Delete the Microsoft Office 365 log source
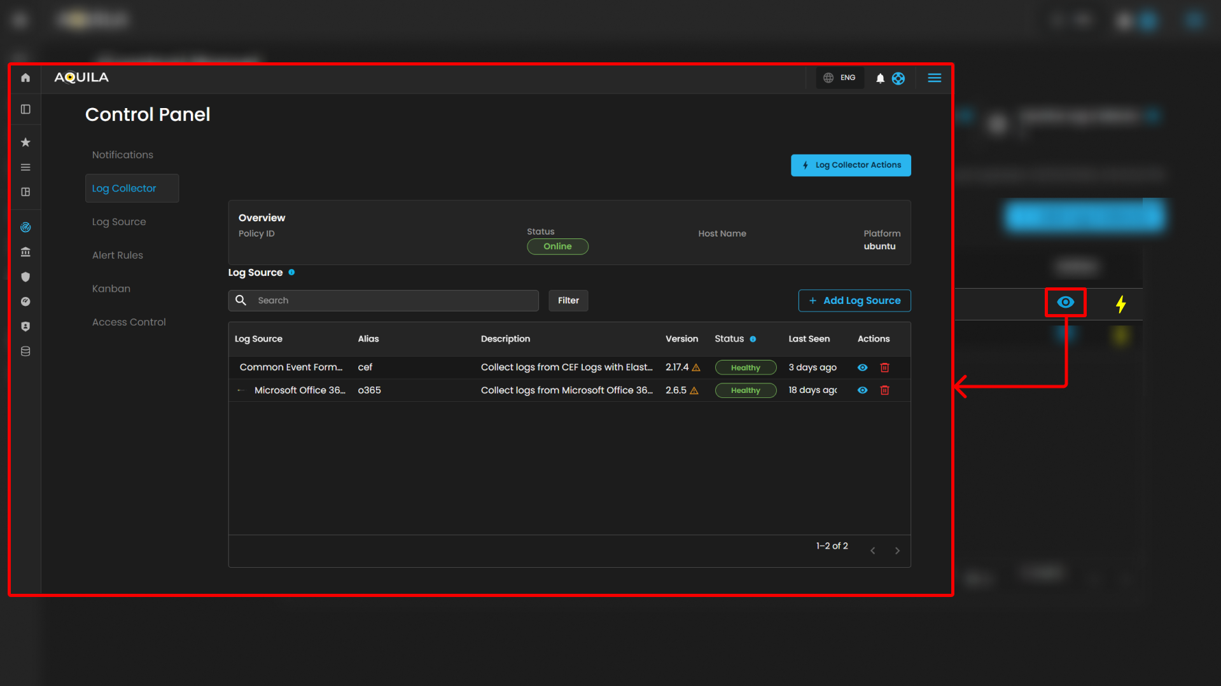Screen dimensions: 1221x686 (884, 390)
